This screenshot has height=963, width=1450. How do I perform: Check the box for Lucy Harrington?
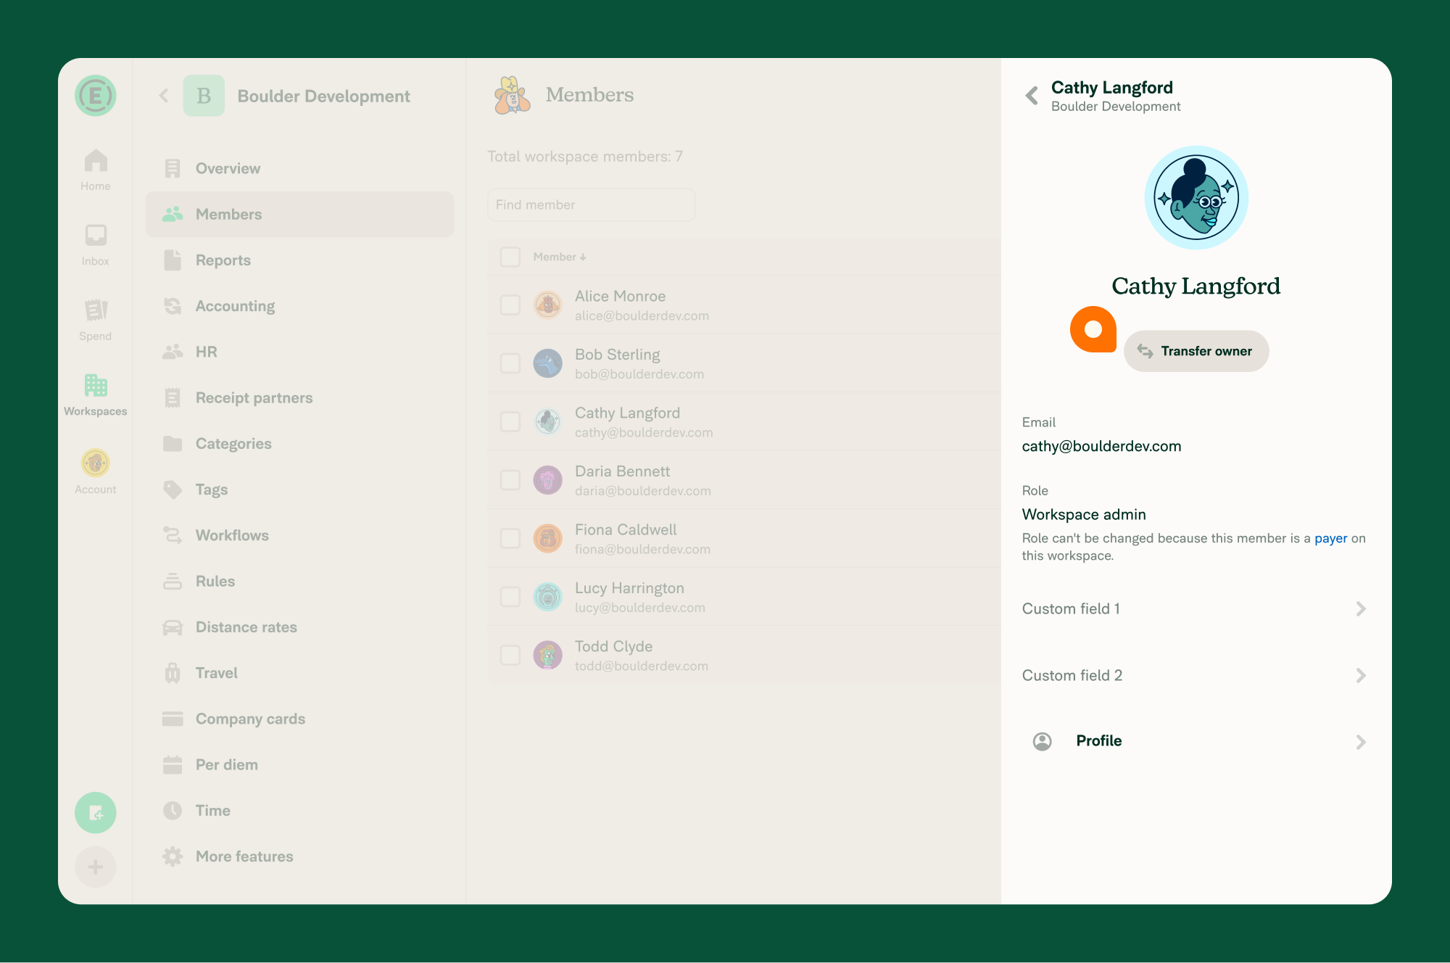510,597
